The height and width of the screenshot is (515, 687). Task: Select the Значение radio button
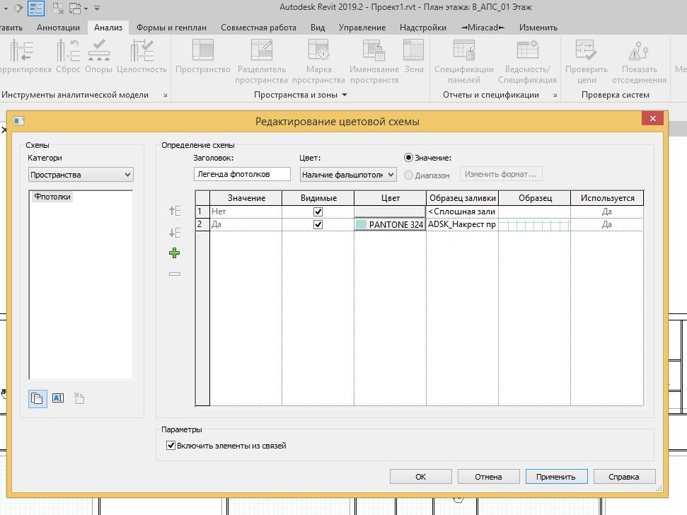click(408, 158)
